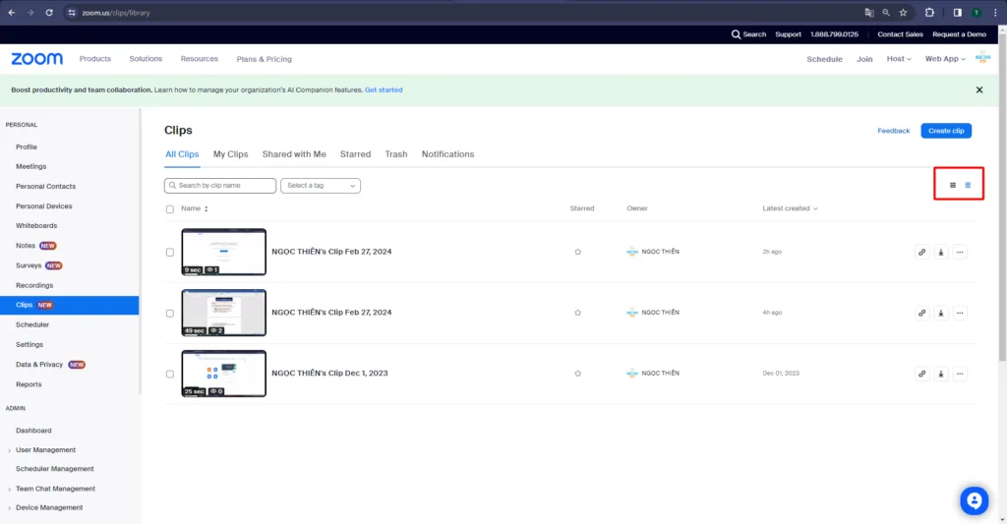Open the Zoom support chat bubble
Viewport: 1007px width, 524px height.
coord(974,500)
